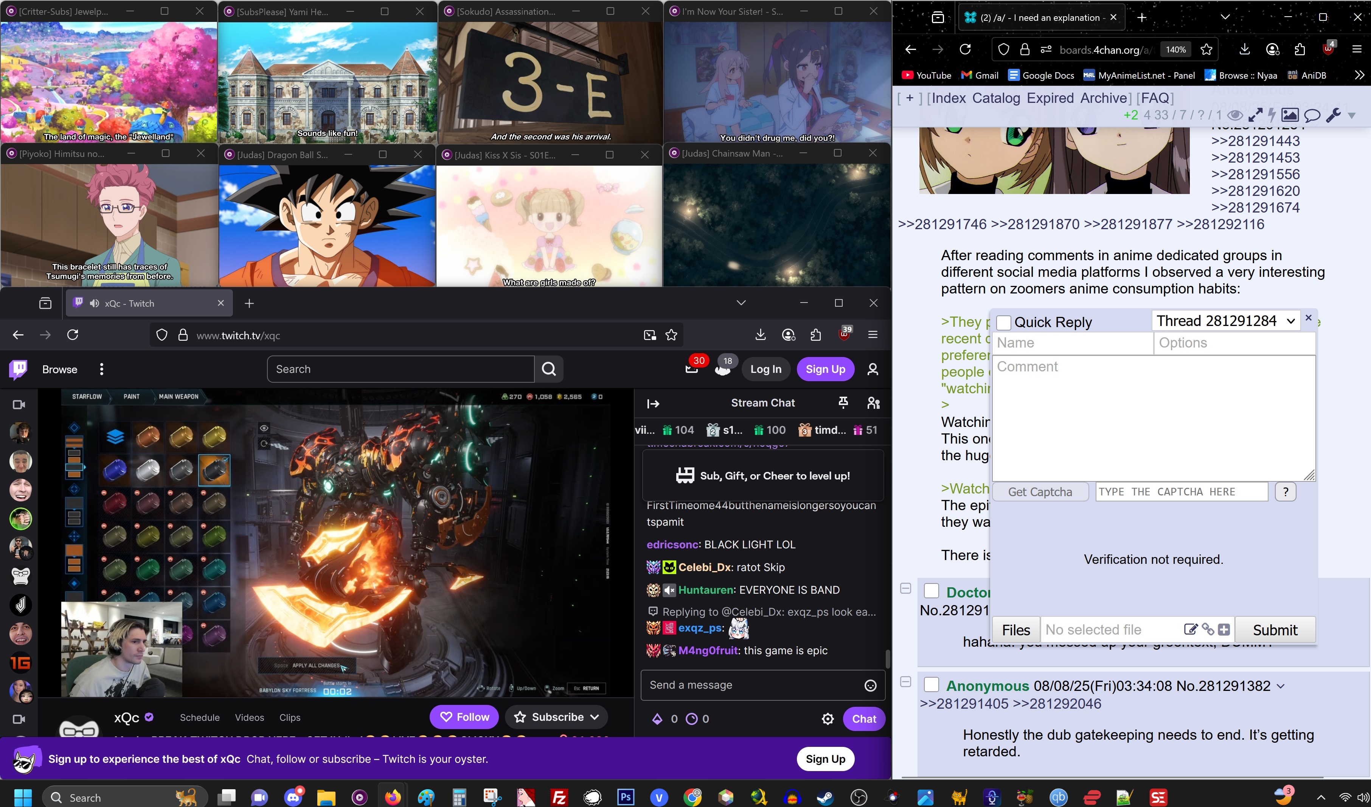Image resolution: width=1371 pixels, height=807 pixels.
Task: Hide the Doctor post with minus button
Action: 905,588
